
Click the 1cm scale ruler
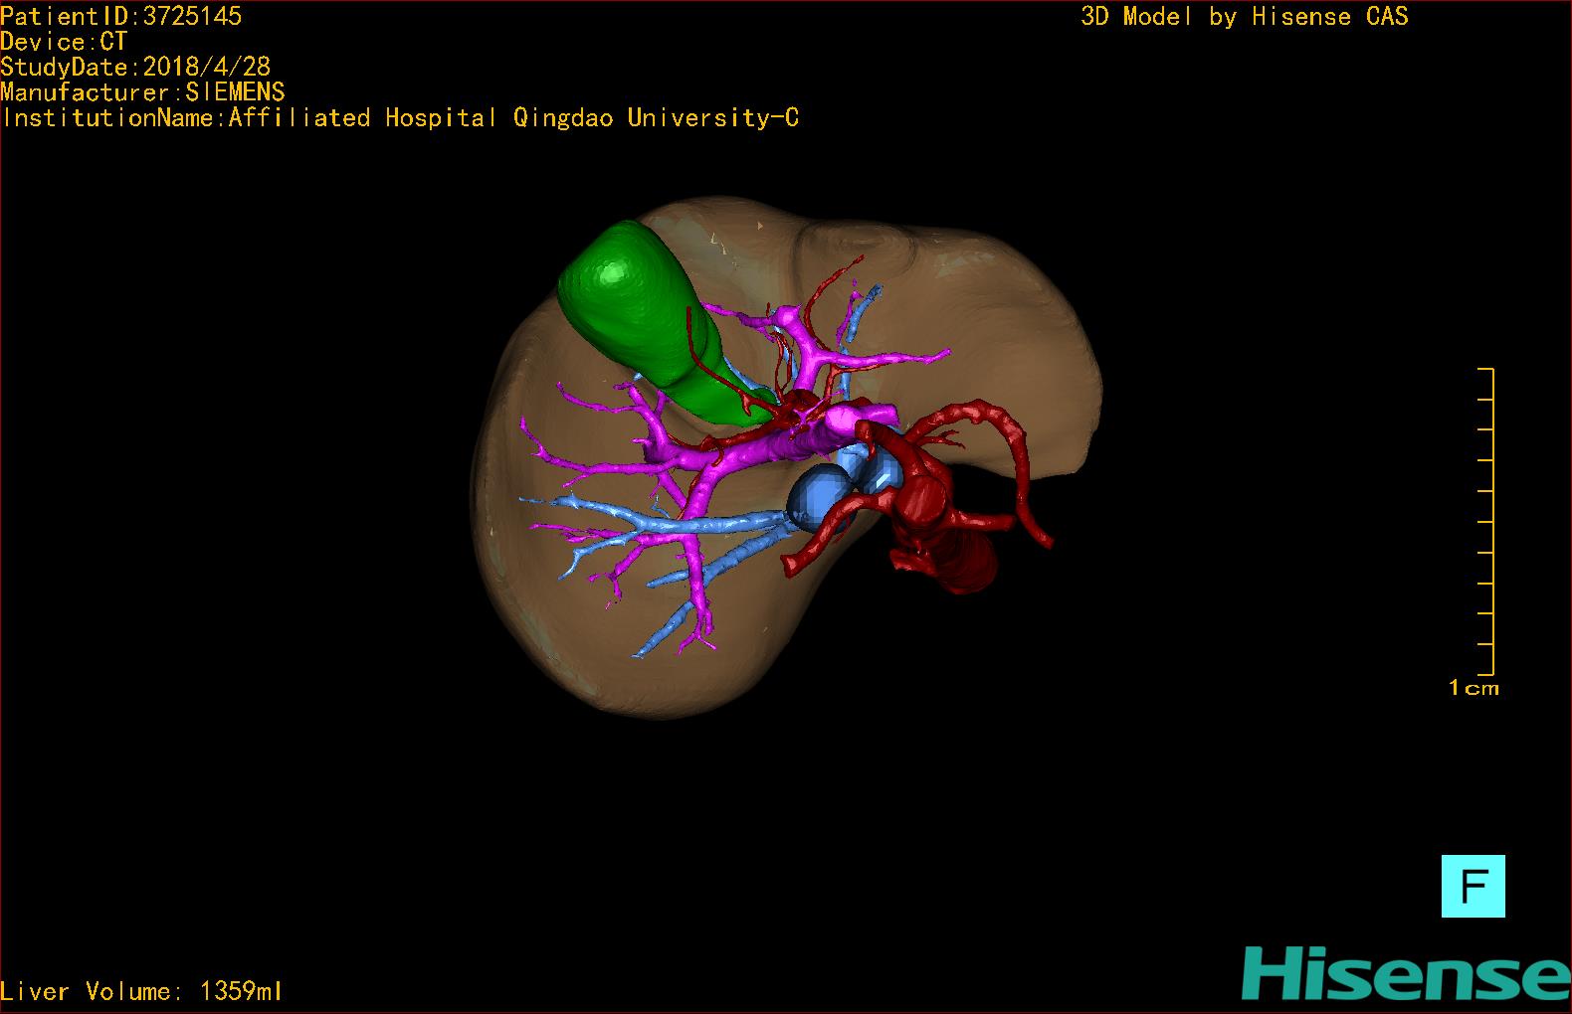[1485, 521]
